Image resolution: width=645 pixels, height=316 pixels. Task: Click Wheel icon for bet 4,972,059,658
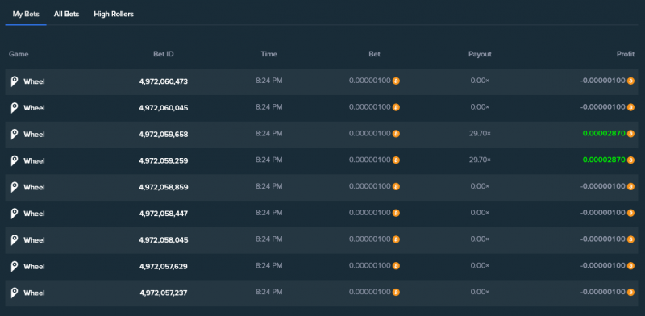[x=15, y=134]
